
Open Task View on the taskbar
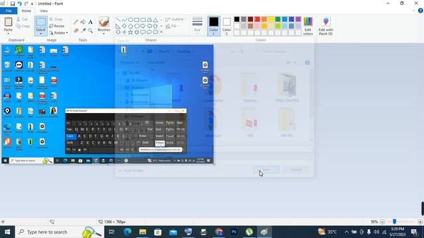coord(111,232)
